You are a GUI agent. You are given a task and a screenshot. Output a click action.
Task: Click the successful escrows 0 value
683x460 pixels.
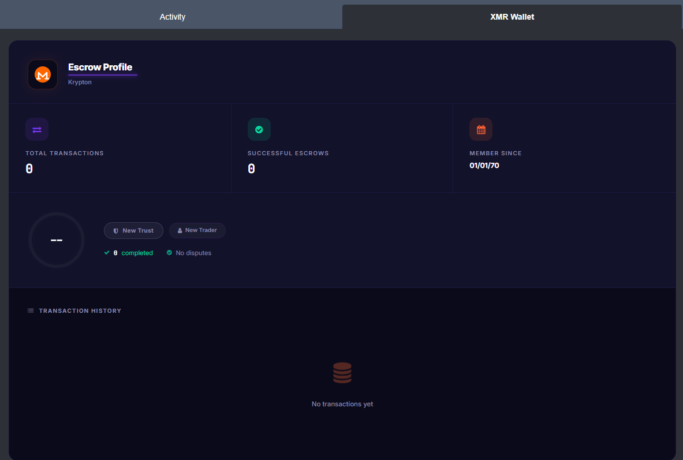(251, 169)
